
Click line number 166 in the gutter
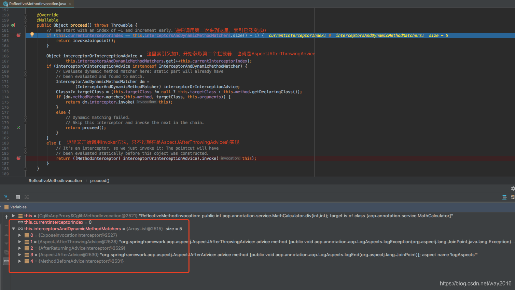pos(5,56)
